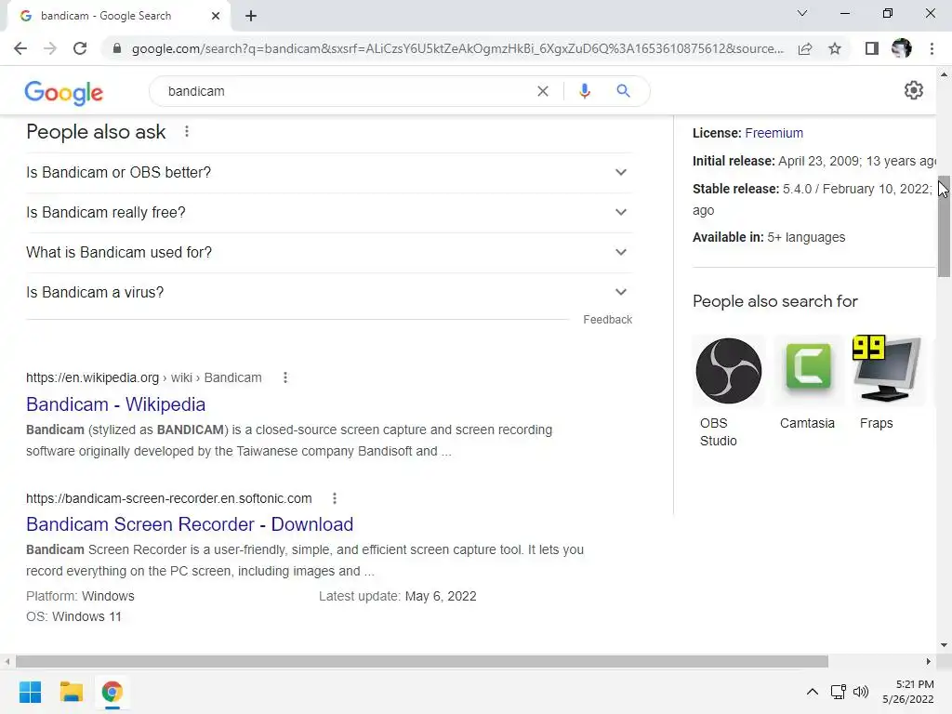Open the taskbar clock and date
Image resolution: width=952 pixels, height=714 pixels.
point(908,692)
